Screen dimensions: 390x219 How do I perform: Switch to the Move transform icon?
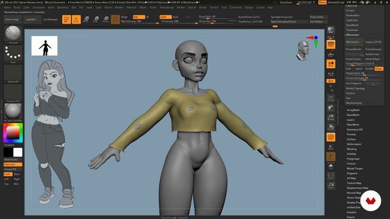pos(86,19)
